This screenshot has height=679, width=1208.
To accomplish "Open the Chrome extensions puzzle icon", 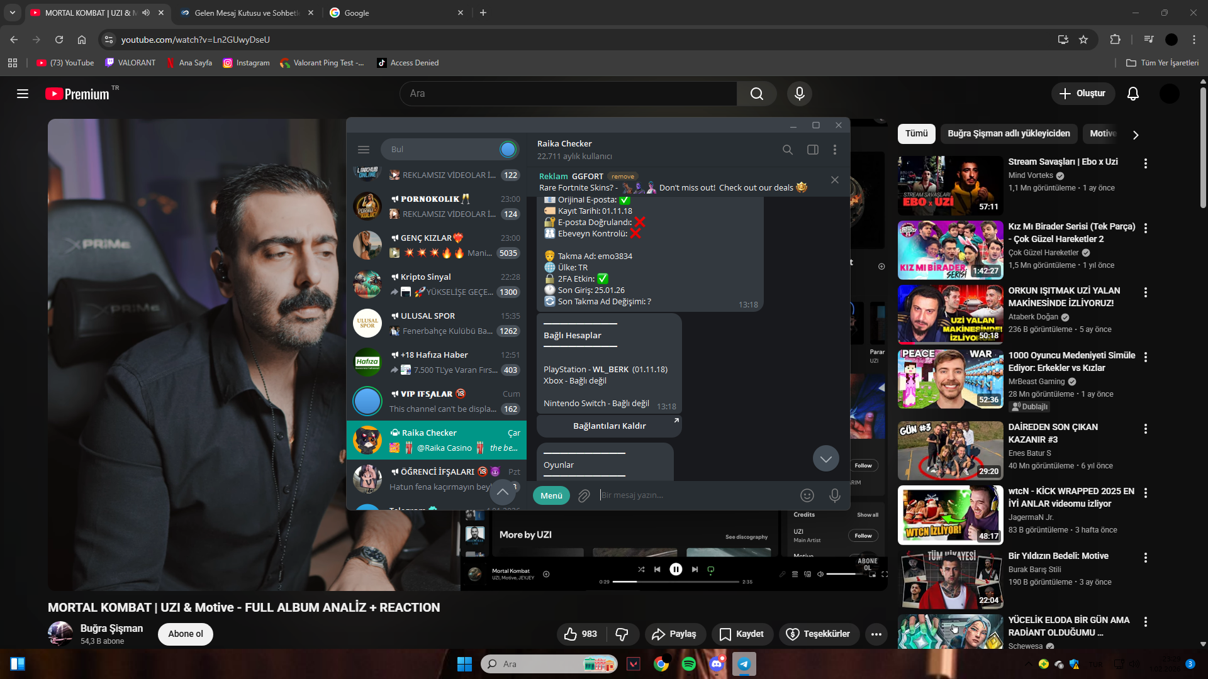I will (x=1115, y=40).
